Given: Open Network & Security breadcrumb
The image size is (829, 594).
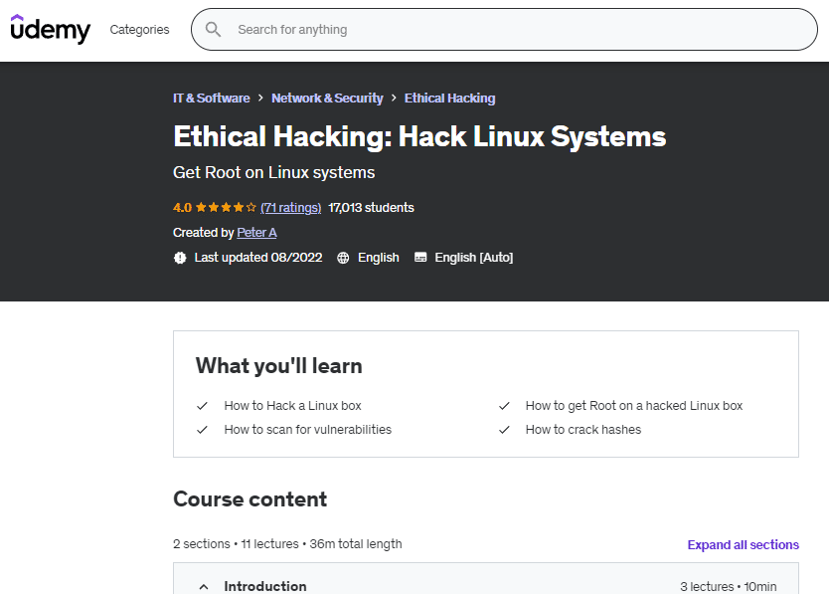Looking at the screenshot, I should pyautogui.click(x=327, y=99).
